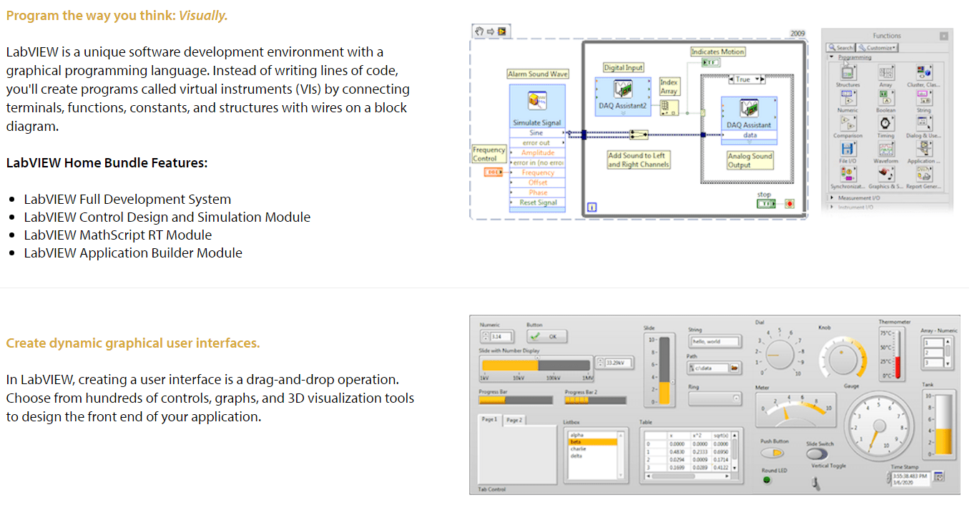This screenshot has width=972, height=505.
Task: Switch to the Page 2 tab
Action: [x=514, y=421]
